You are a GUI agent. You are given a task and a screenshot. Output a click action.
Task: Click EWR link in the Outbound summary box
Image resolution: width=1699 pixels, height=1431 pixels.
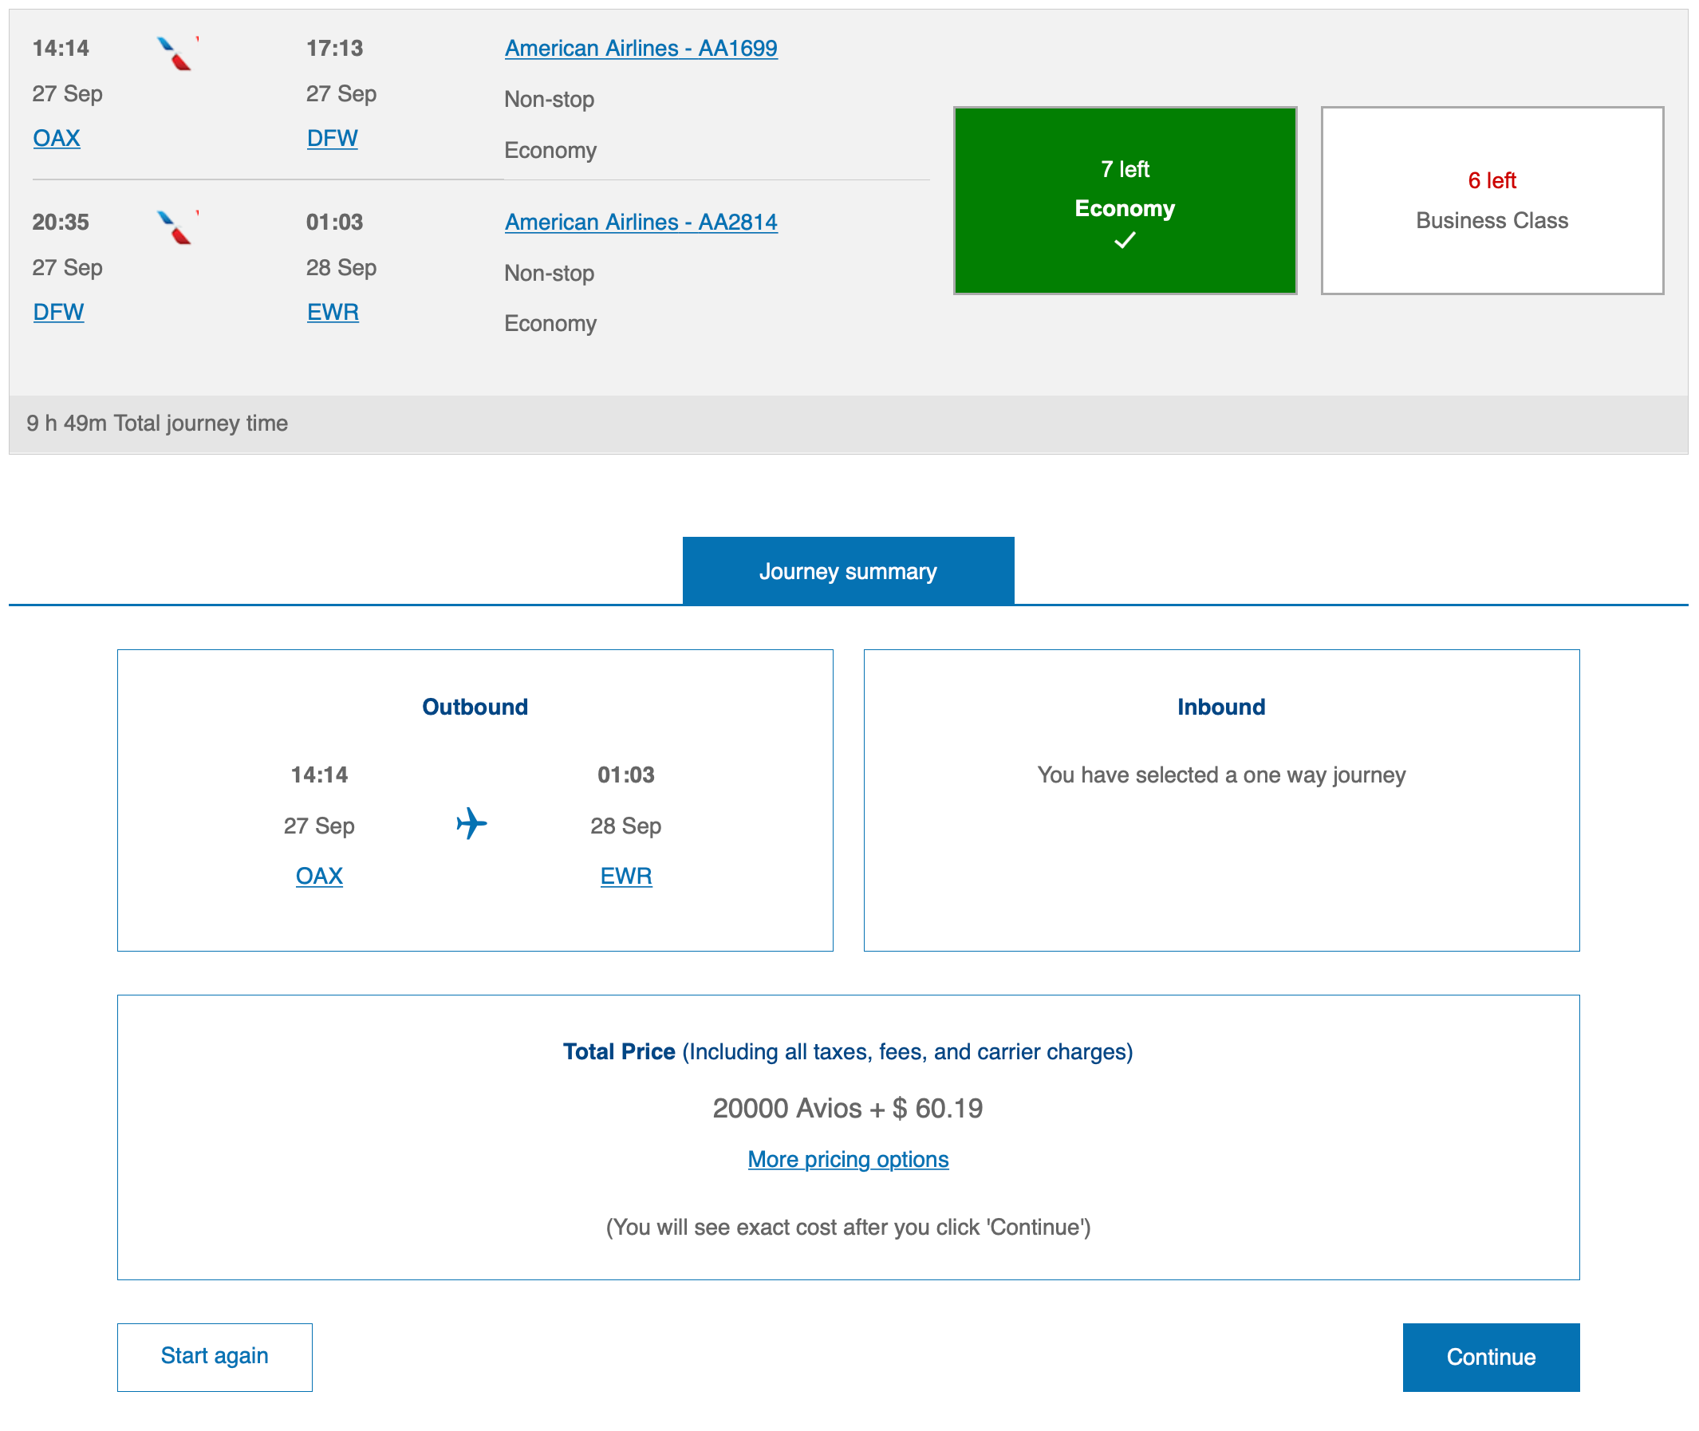(x=626, y=876)
